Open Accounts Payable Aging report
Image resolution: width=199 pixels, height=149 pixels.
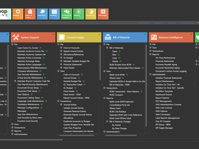click(x=166, y=65)
